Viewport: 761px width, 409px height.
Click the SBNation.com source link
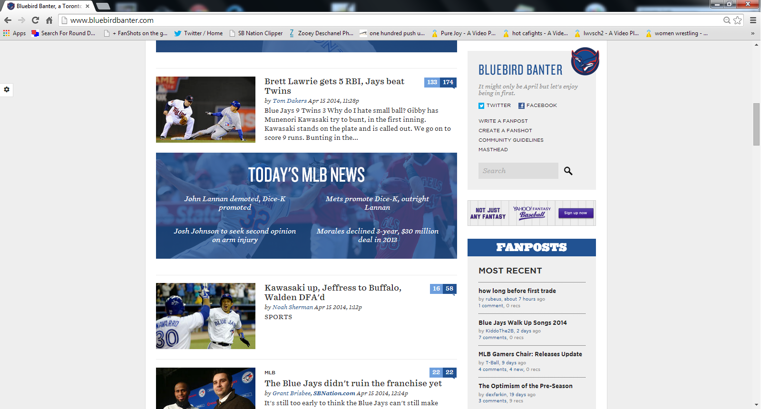pyautogui.click(x=334, y=393)
